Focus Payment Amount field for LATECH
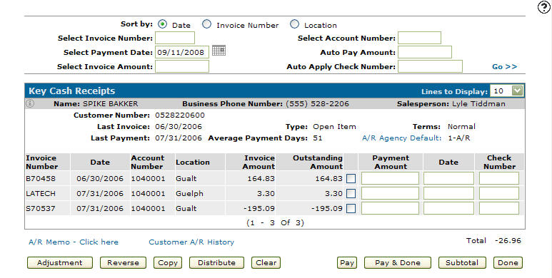Image resolution: width=552 pixels, height=278 pixels. pyautogui.click(x=390, y=193)
